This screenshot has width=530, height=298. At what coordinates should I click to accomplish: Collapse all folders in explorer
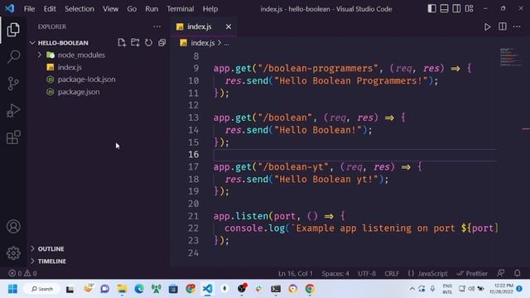pyautogui.click(x=162, y=42)
